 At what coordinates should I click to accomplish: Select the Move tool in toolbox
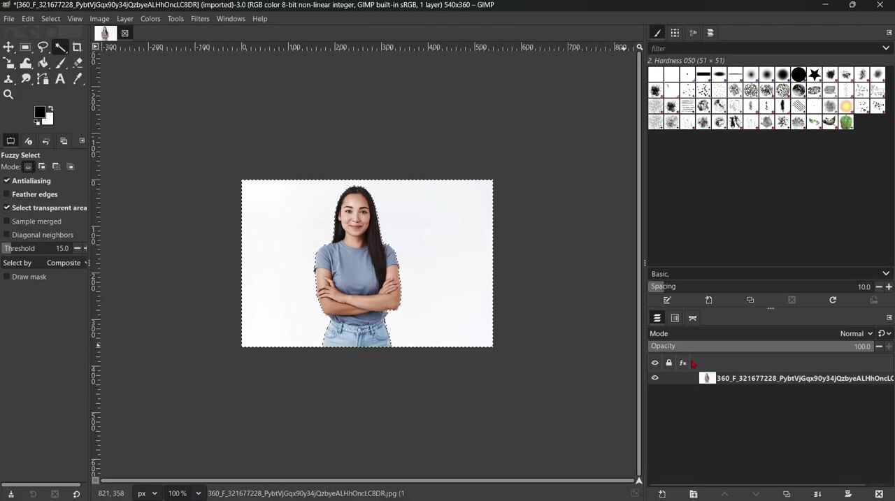(x=8, y=48)
